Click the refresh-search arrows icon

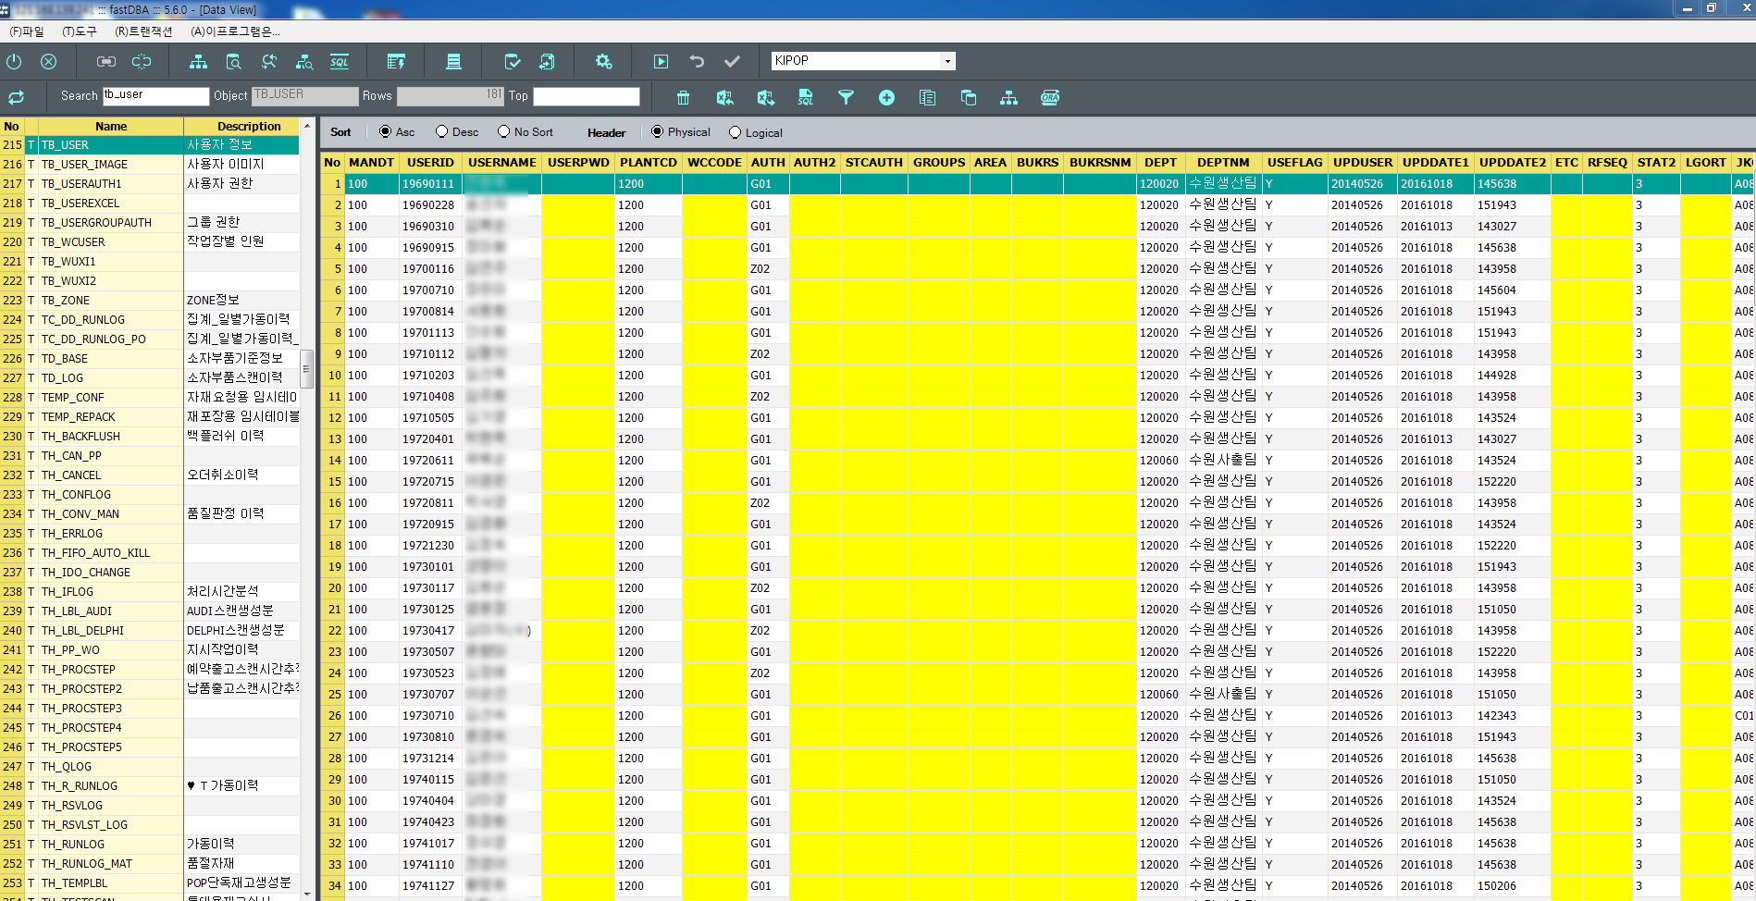(x=269, y=61)
